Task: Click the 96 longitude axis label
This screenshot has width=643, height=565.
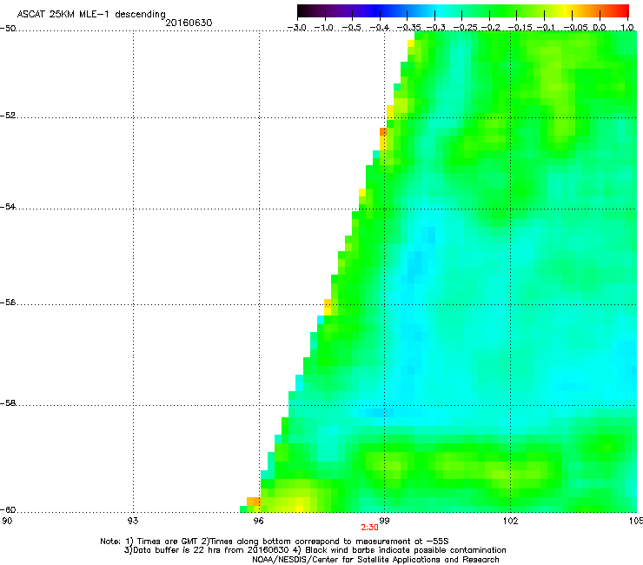Action: (x=258, y=521)
